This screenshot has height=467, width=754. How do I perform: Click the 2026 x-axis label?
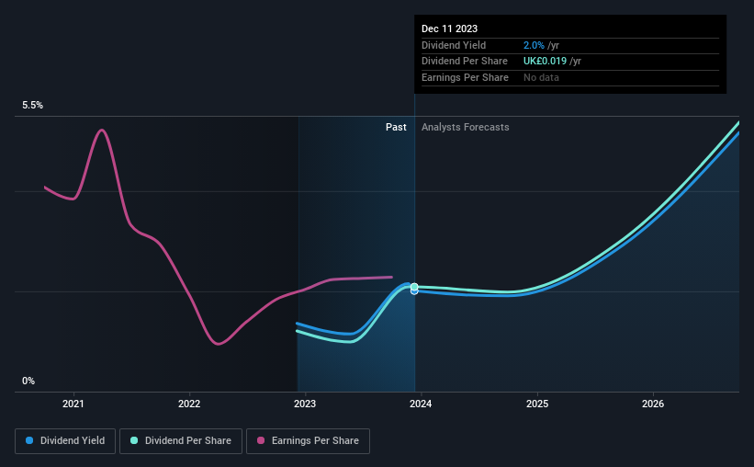coord(653,404)
